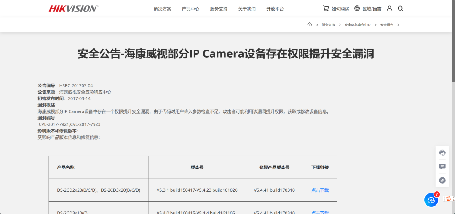
Task: Click breadcrumb chevron after home icon
Action: point(317,25)
